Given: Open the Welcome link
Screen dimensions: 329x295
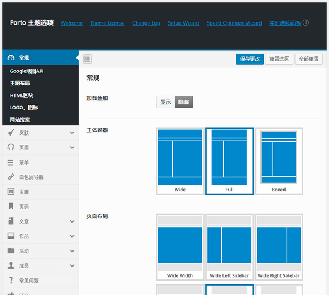Looking at the screenshot, I should point(72,23).
